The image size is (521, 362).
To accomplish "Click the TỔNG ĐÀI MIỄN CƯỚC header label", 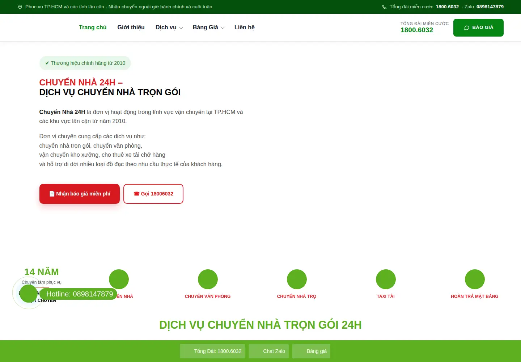I will pyautogui.click(x=424, y=24).
